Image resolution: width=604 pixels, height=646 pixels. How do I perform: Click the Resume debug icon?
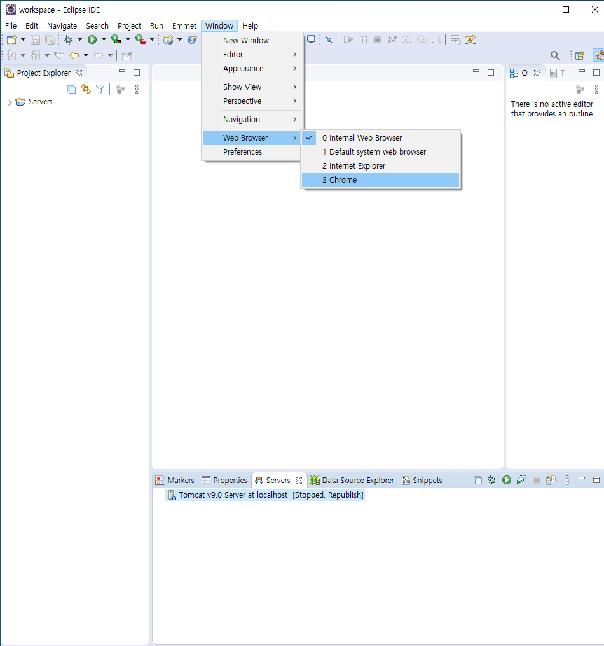348,39
